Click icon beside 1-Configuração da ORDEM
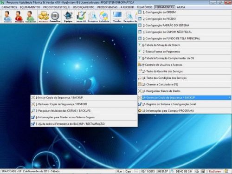 click(x=140, y=12)
